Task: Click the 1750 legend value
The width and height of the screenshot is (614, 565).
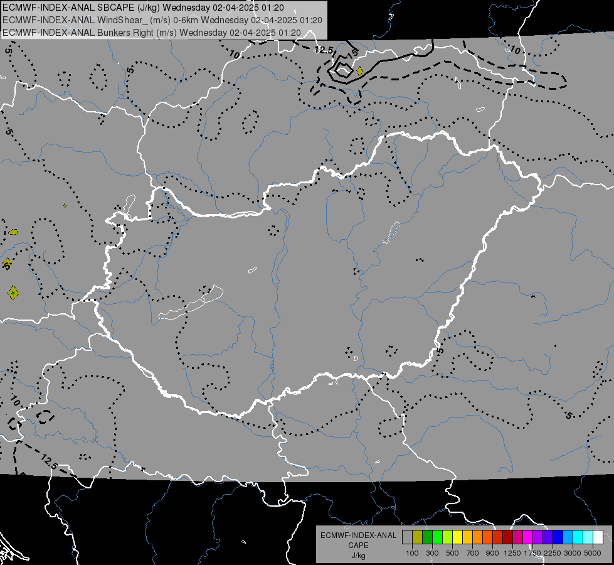Action: click(x=533, y=553)
